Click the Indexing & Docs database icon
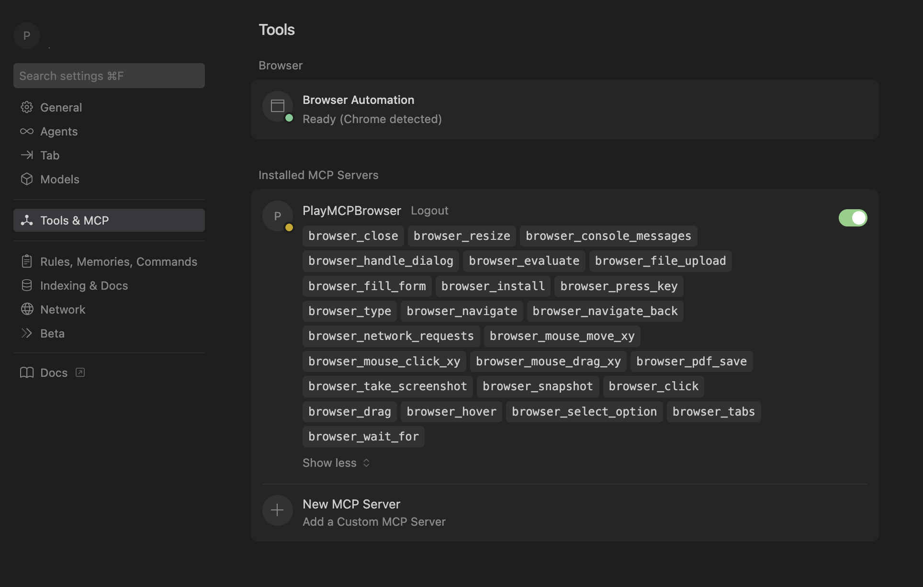This screenshot has width=923, height=587. pyautogui.click(x=27, y=285)
